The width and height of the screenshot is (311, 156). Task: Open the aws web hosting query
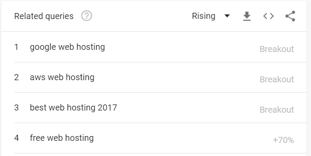[x=62, y=78]
